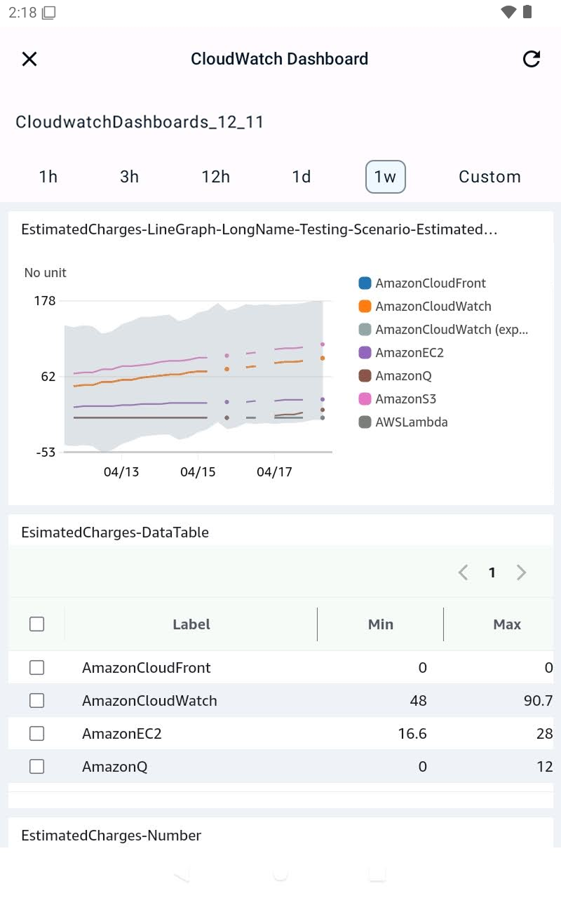Tap the AmazonS3 pink legend swatch
This screenshot has width=561, height=898.
pyautogui.click(x=365, y=399)
